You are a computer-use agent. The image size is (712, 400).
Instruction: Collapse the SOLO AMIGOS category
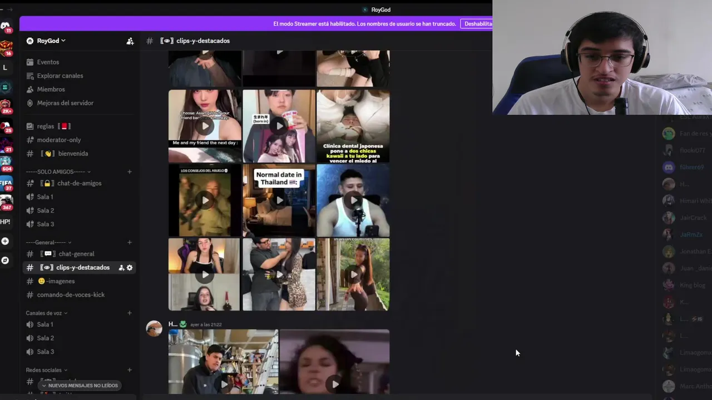pyautogui.click(x=58, y=172)
